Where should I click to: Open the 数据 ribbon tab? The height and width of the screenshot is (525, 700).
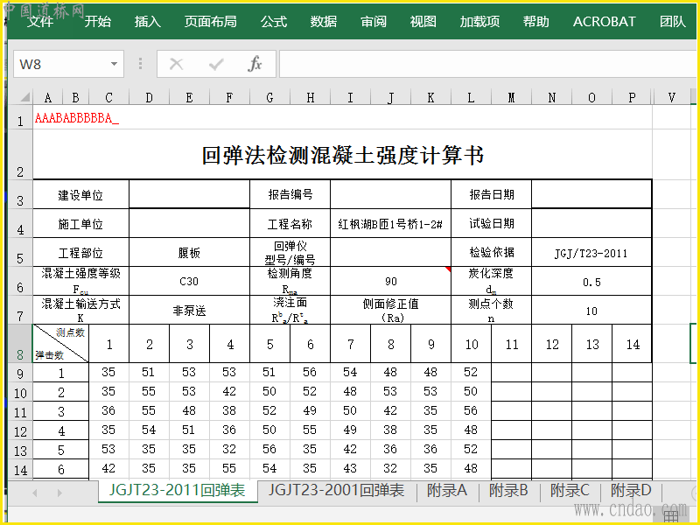pyautogui.click(x=323, y=21)
